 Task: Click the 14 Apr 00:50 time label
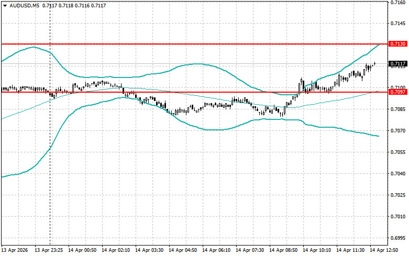pos(82,250)
